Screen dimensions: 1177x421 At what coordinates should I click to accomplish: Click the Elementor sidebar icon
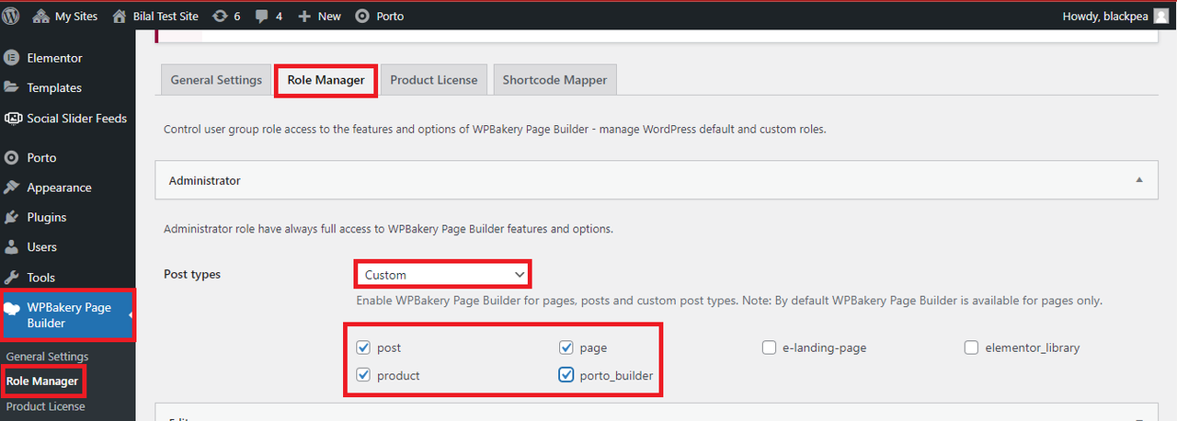(12, 58)
